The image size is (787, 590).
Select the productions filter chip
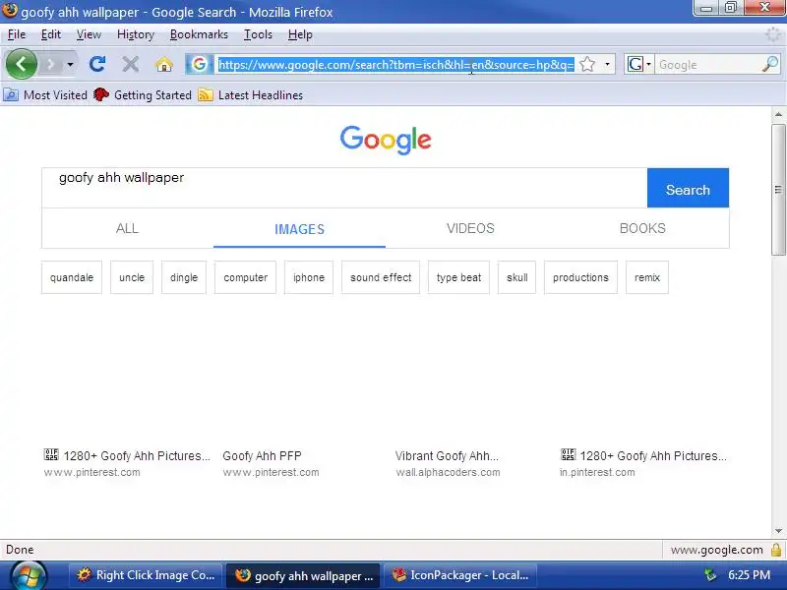(580, 277)
